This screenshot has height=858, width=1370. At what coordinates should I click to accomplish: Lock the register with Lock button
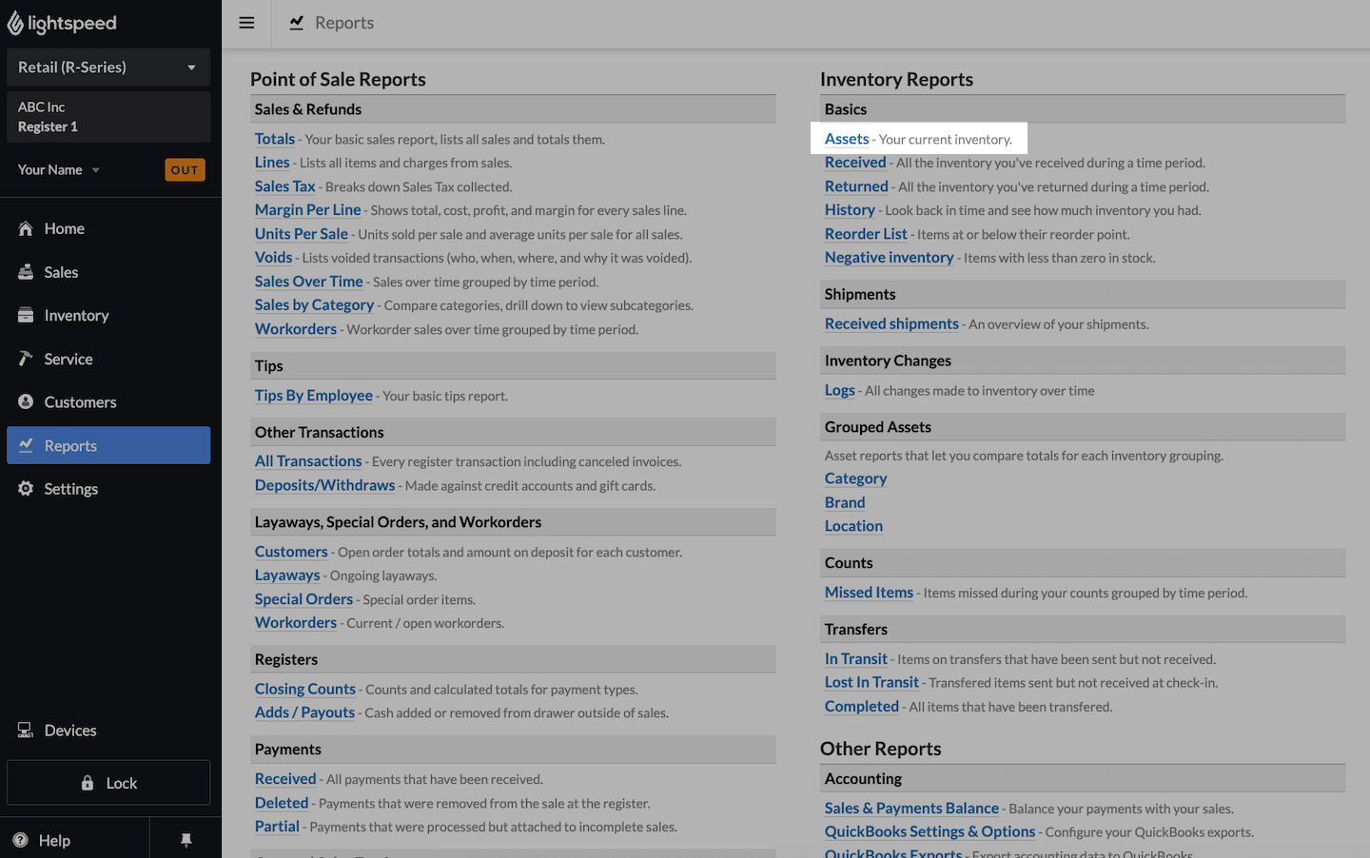click(x=108, y=783)
